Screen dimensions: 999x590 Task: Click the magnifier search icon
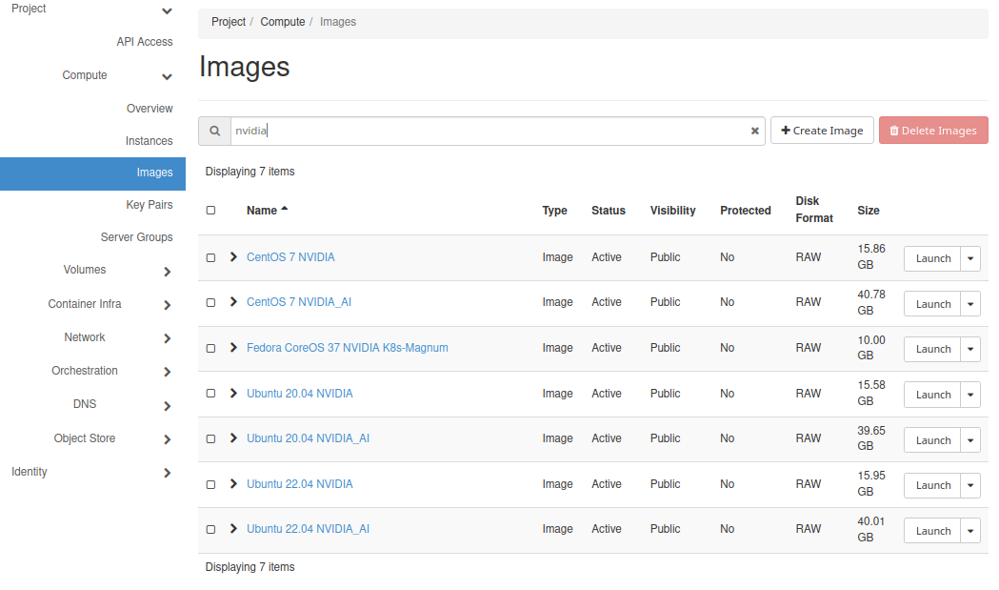tap(215, 131)
